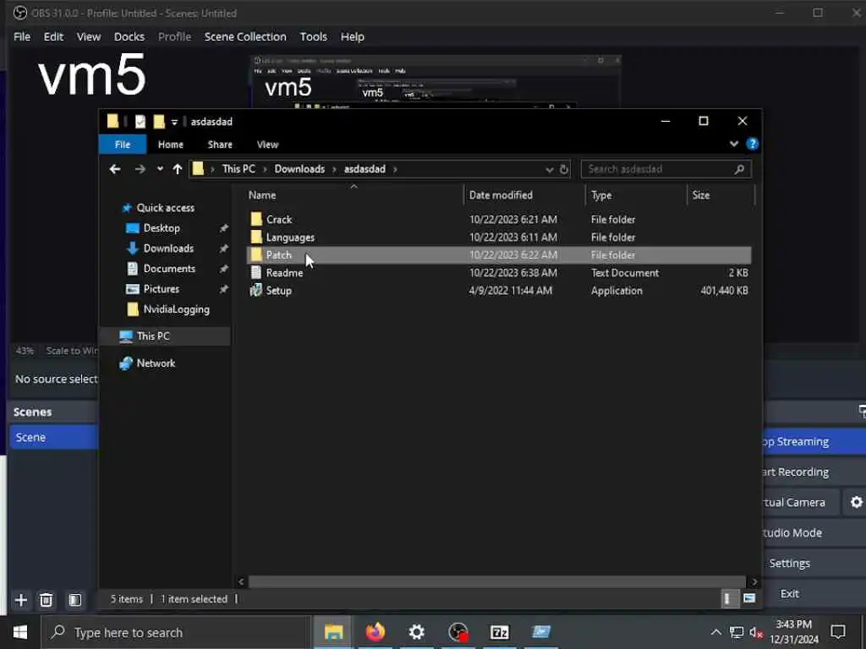This screenshot has height=649, width=866.
Task: Toggle Studio Mode in OBS
Action: tap(814, 532)
